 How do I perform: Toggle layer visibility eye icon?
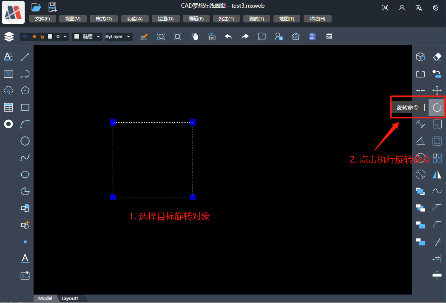[x=25, y=37]
